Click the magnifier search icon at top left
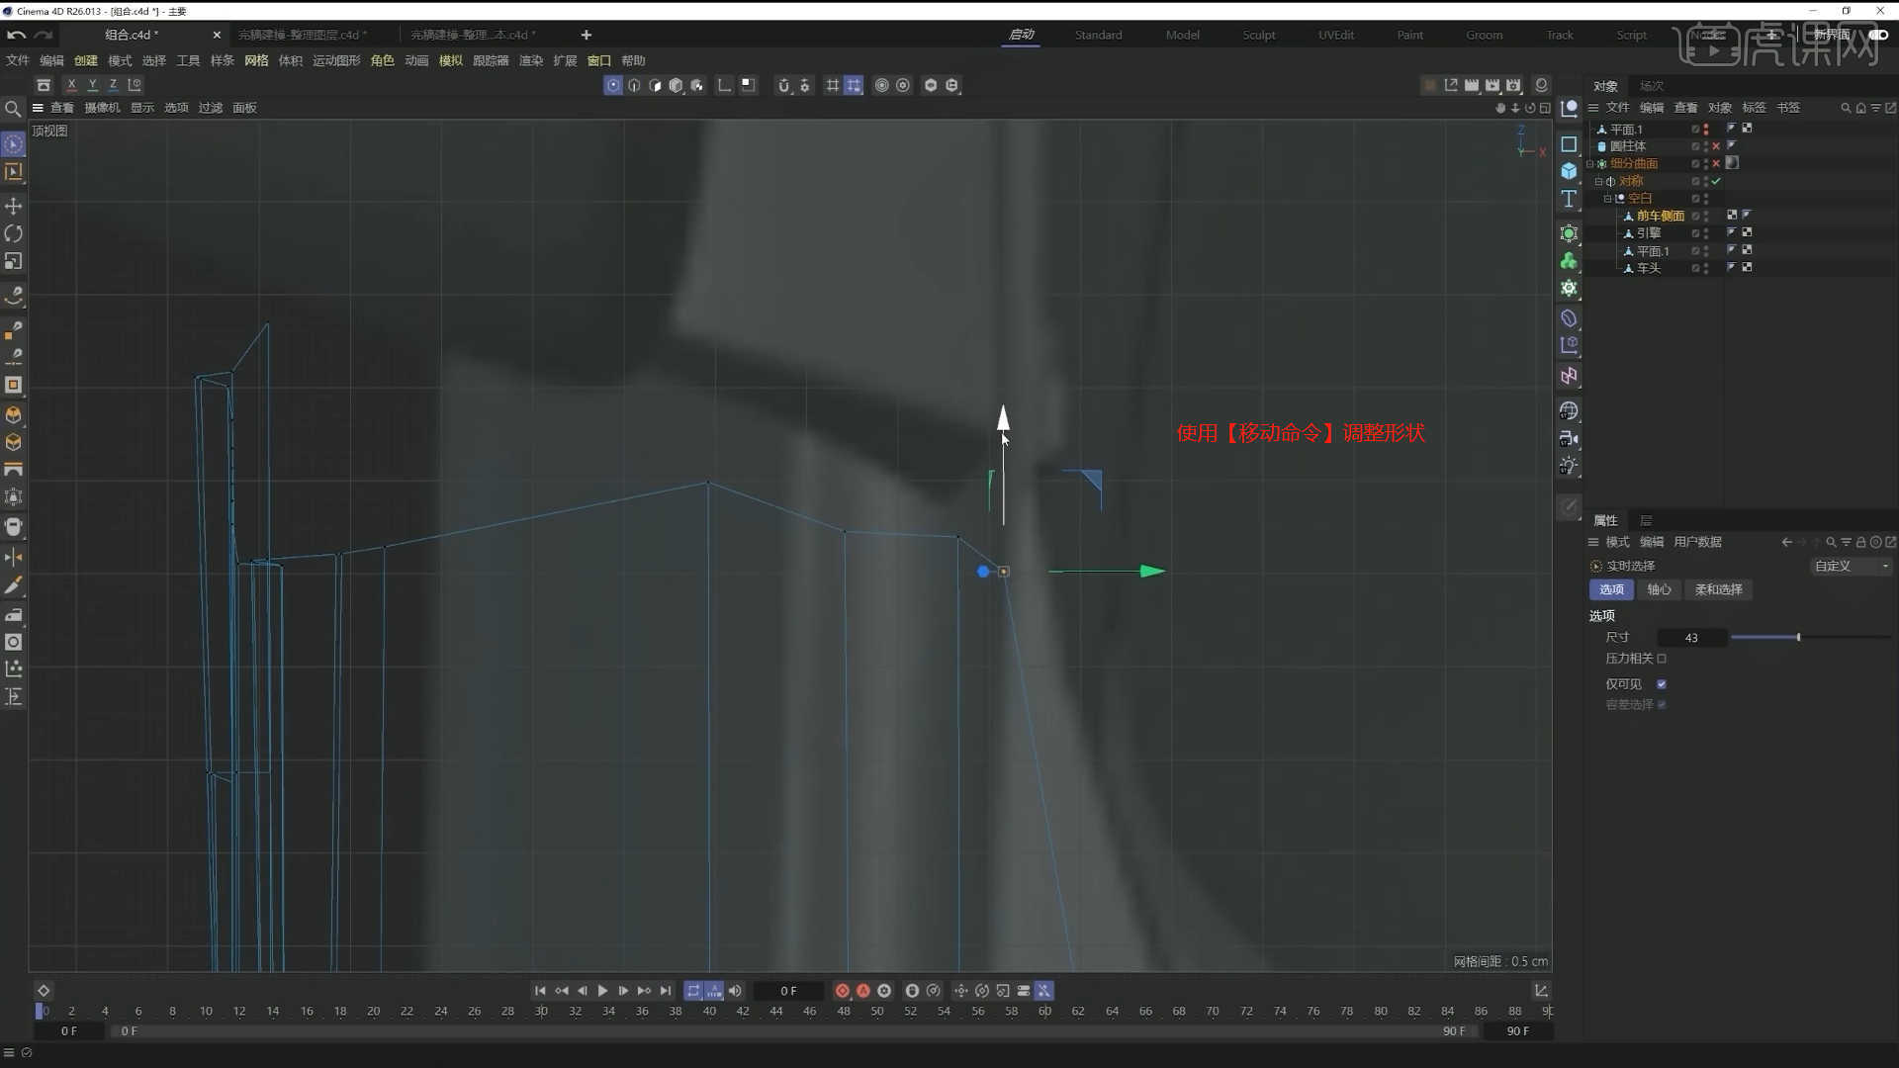 pos(13,109)
